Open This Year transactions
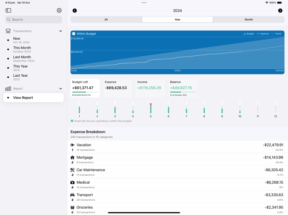Image resolution: width=288 pixels, height=215 pixels. (x=34, y=68)
